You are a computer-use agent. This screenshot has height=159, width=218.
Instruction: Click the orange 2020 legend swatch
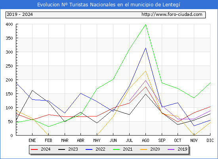tap(143, 149)
